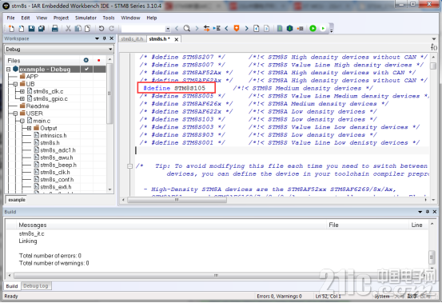Open the Simulator menu
This screenshot has height=303, width=442.
[x=86, y=18]
